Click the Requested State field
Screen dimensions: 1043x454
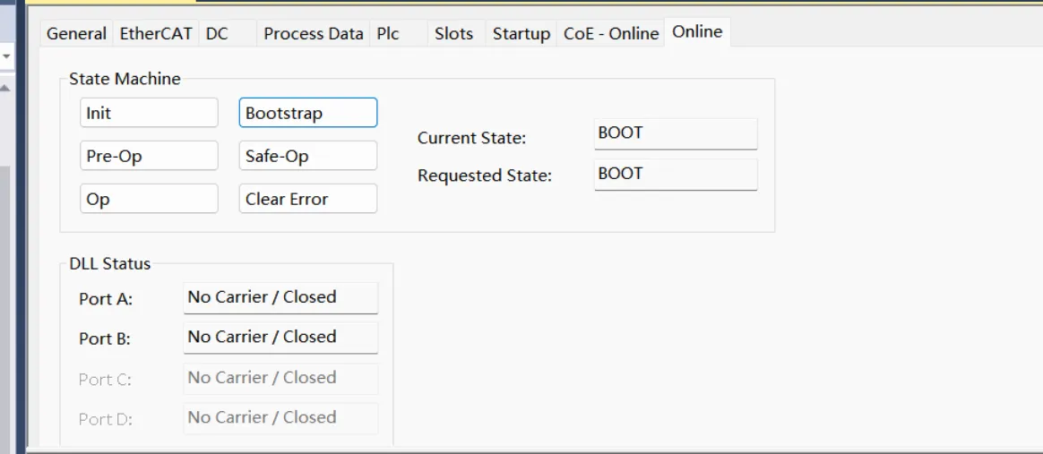[676, 174]
